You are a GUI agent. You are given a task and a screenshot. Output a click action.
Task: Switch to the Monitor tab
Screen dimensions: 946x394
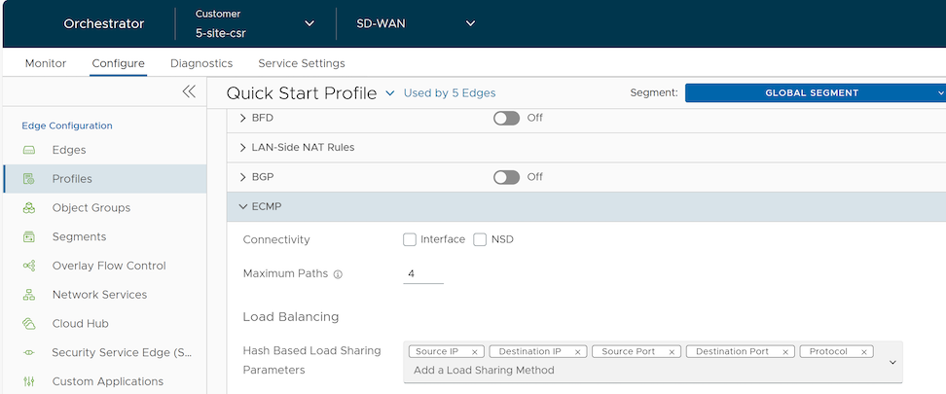[46, 63]
